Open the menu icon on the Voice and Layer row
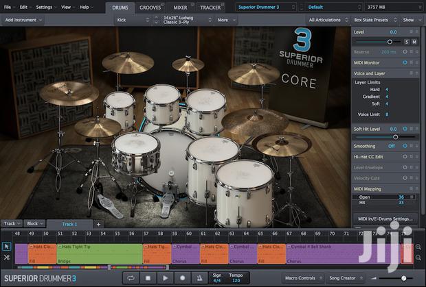Viewport: 426px width, 287px height. (x=412, y=73)
